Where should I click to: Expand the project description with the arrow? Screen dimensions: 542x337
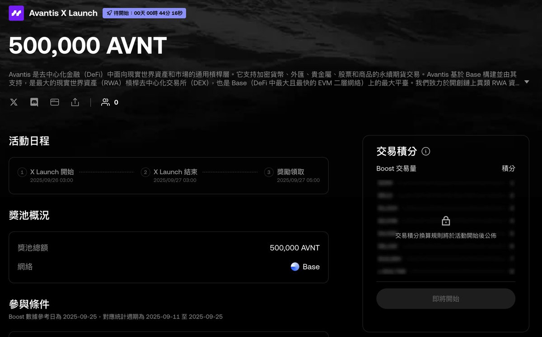point(527,82)
